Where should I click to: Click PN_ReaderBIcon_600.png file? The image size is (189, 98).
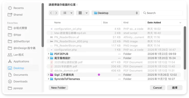tap(71, 41)
